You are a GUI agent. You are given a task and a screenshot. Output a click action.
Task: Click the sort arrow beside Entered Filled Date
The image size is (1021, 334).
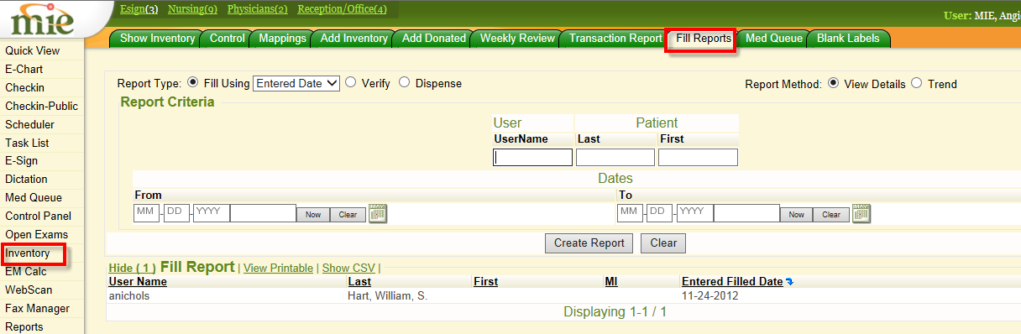(789, 282)
